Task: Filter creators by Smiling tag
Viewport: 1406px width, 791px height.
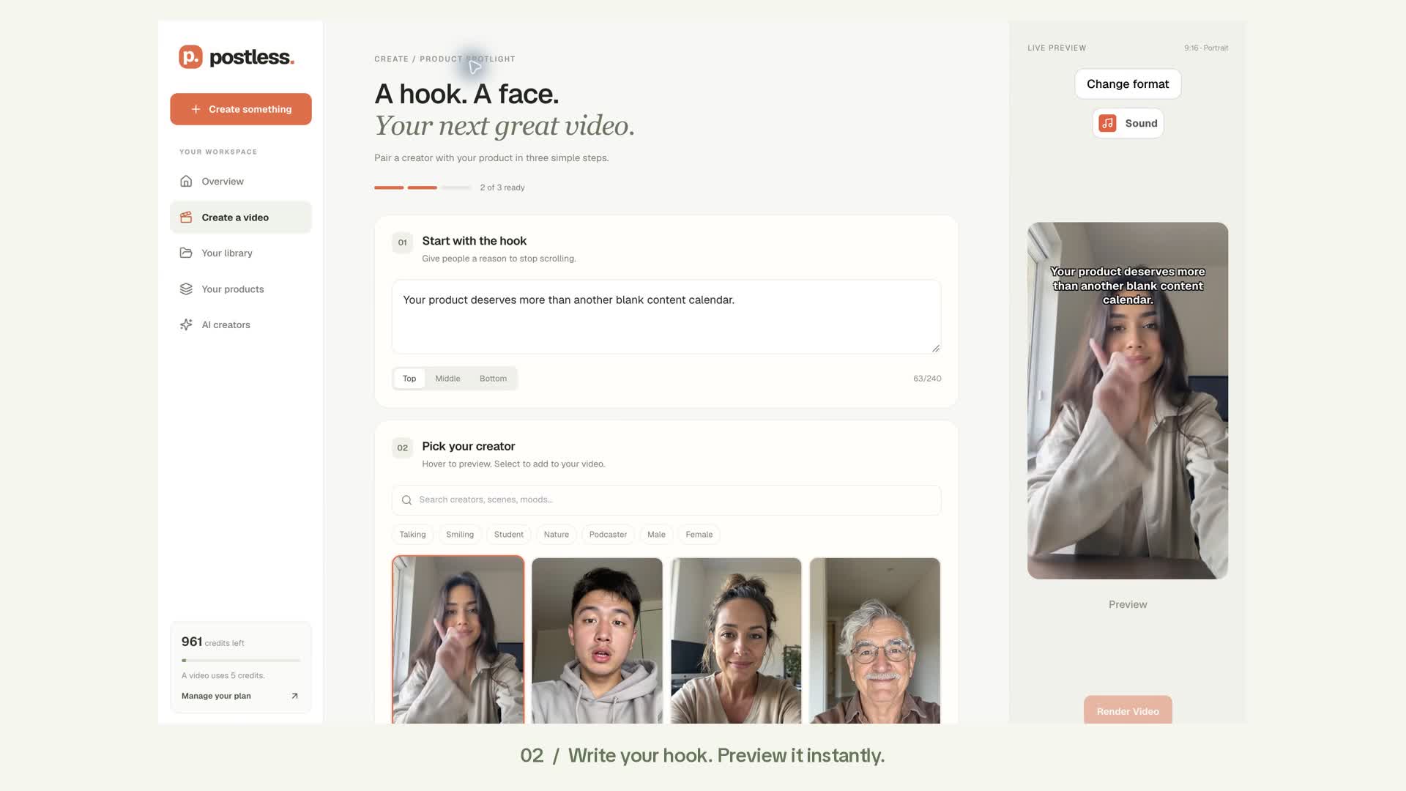Action: [x=460, y=535]
